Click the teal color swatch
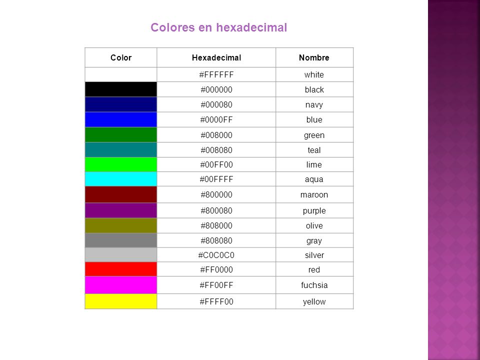 [121, 149]
